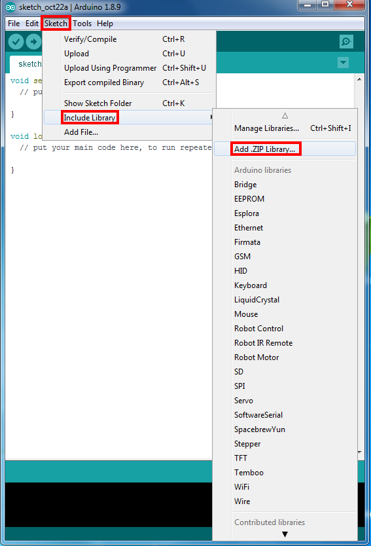Screen dimensions: 371x546
Task: Choose Add File... menu entry
Action: (128, 132)
